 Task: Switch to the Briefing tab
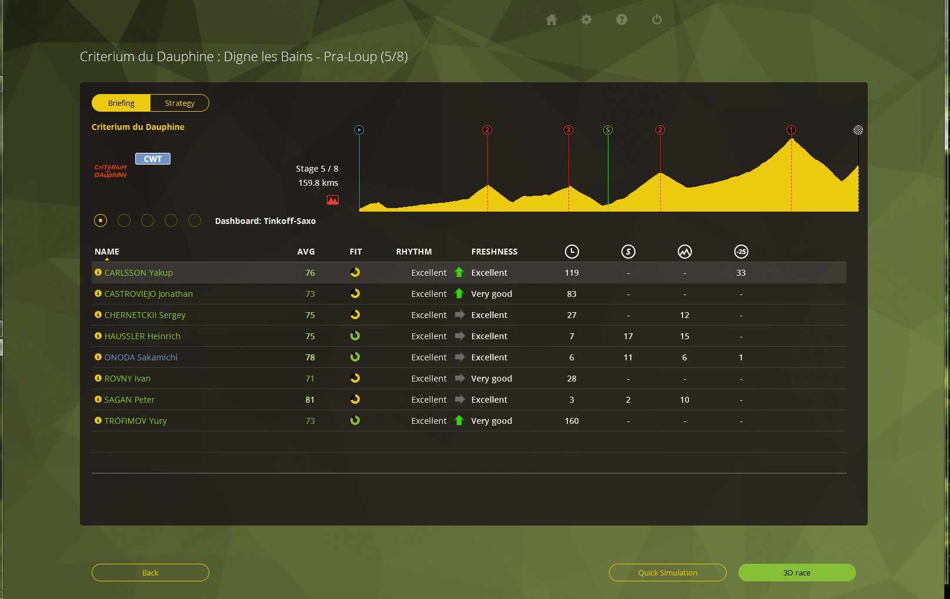click(x=121, y=103)
